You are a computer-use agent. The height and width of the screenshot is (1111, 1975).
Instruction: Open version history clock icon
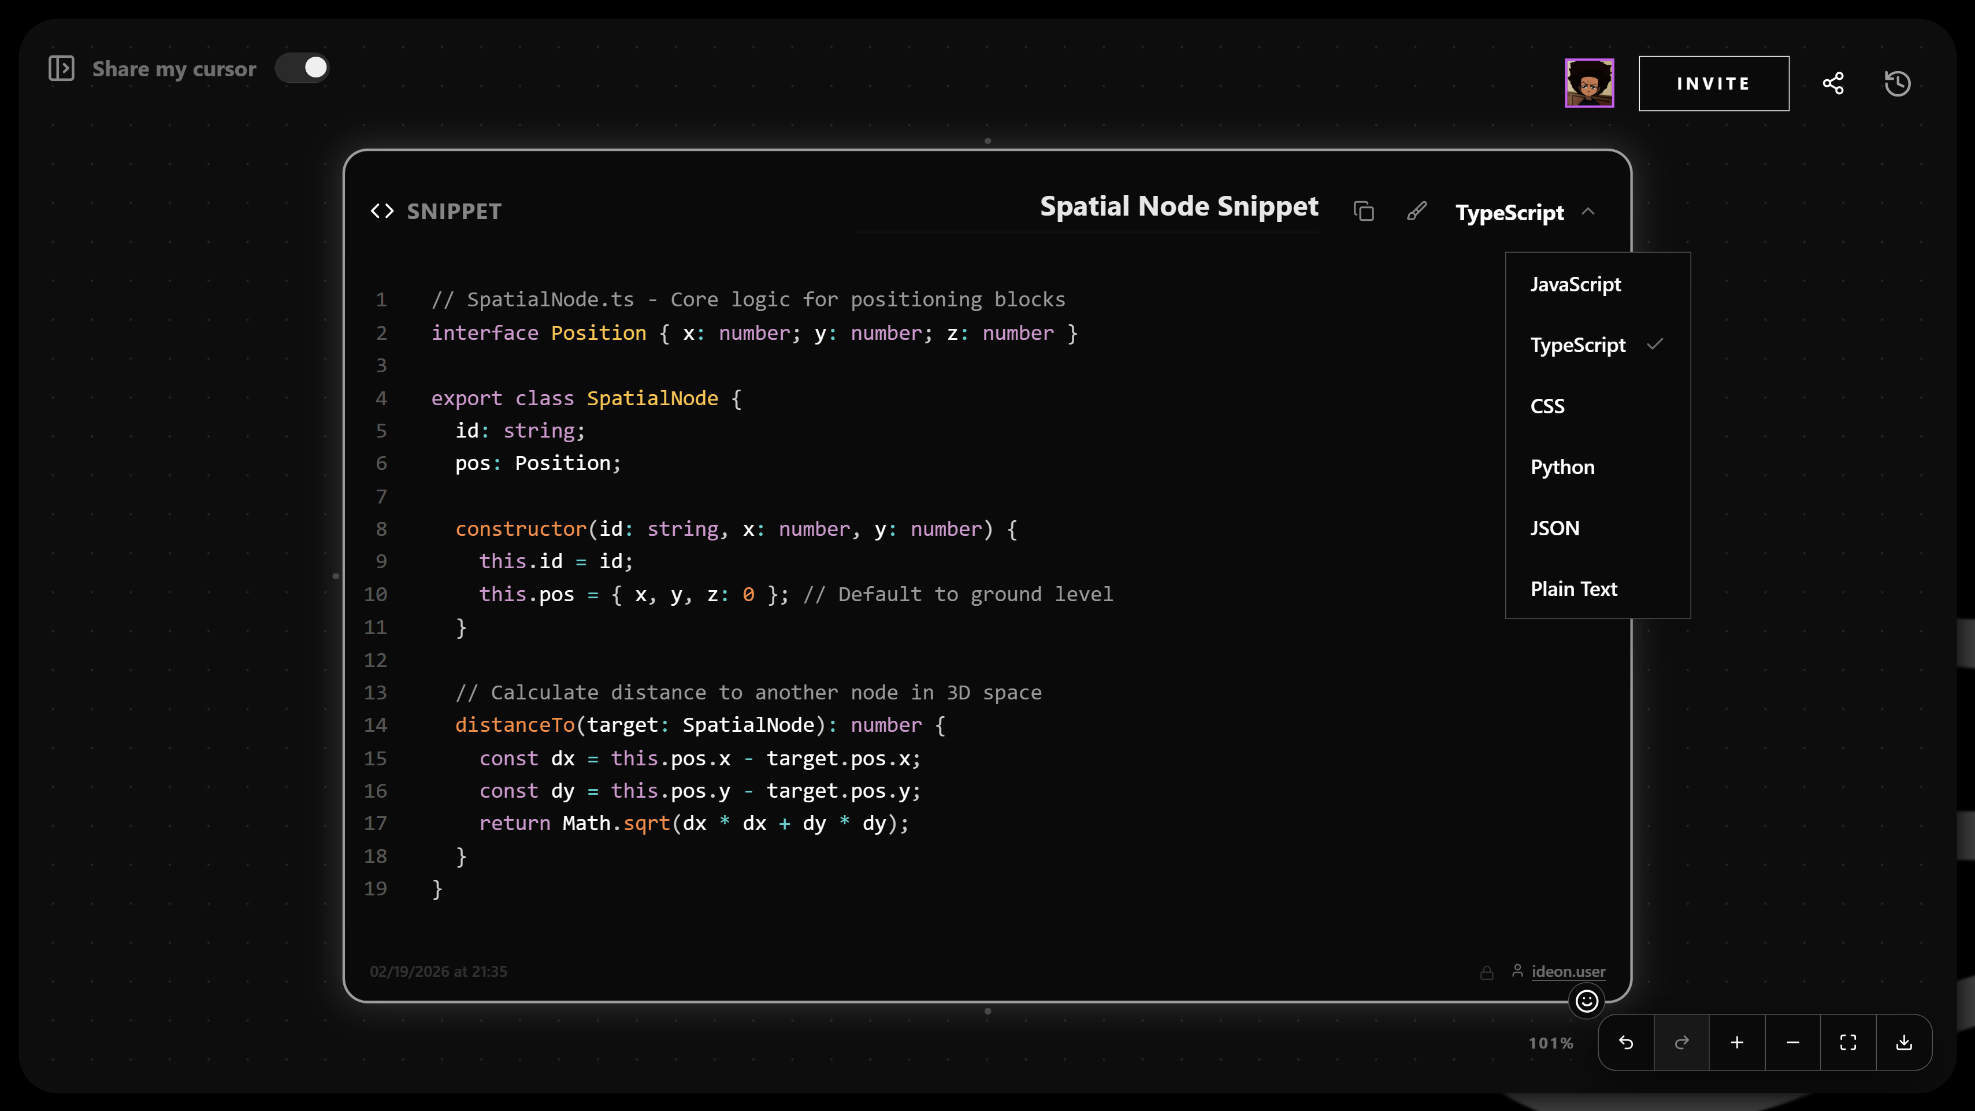(1898, 83)
